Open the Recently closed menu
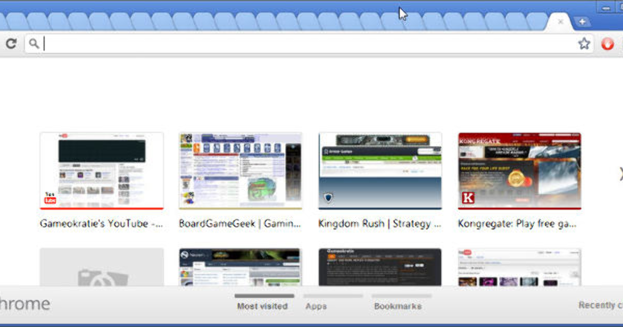Screen dimensions: 623x327 point(600,305)
